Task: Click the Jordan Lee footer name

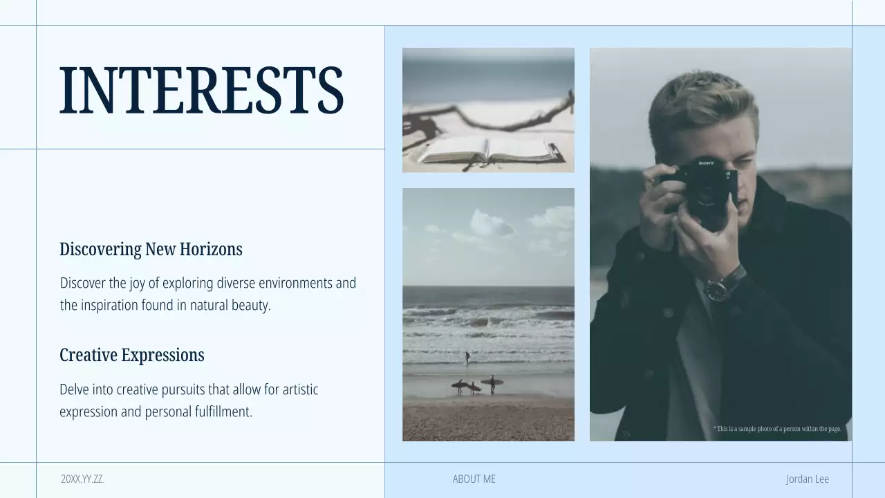Action: [x=807, y=479]
